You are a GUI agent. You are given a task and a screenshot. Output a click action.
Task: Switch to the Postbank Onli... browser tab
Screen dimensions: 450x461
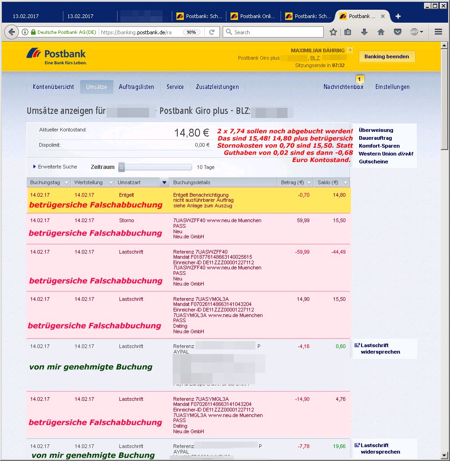(x=253, y=16)
